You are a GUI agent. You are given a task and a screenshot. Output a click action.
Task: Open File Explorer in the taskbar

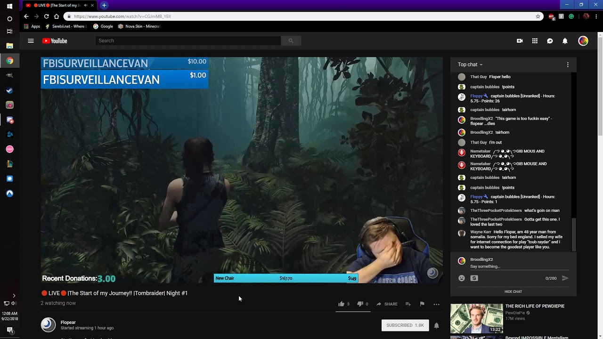[x=9, y=46]
